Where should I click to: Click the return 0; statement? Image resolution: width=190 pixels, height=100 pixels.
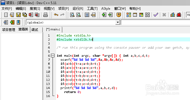click(x=73, y=92)
